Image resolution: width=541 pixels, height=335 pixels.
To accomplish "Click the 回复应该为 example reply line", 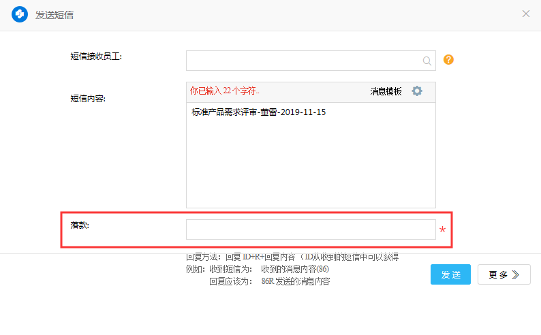I will click(269, 281).
